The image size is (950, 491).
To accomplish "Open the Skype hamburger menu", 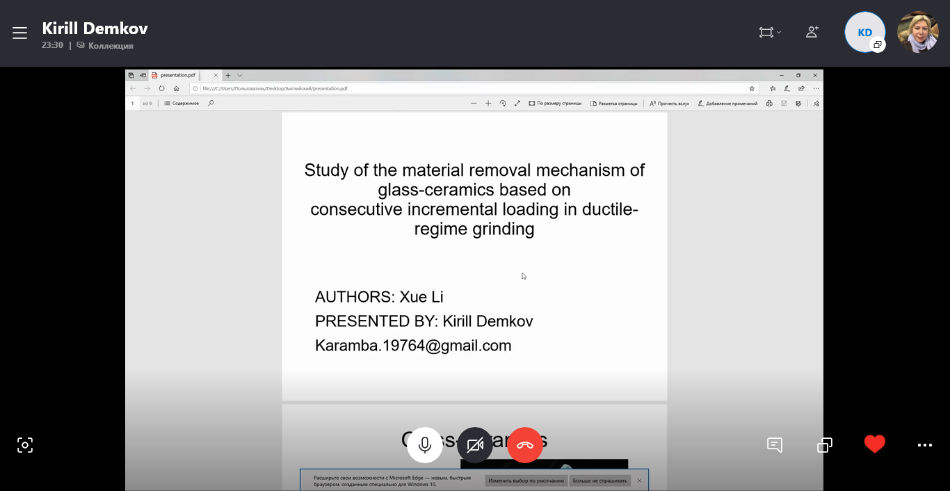I will pos(19,33).
